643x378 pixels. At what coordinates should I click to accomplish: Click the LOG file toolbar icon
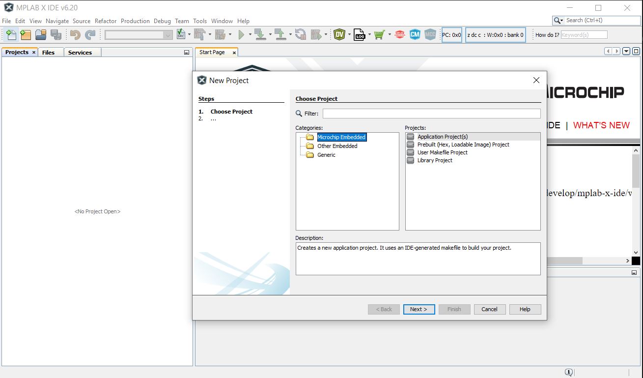click(360, 35)
